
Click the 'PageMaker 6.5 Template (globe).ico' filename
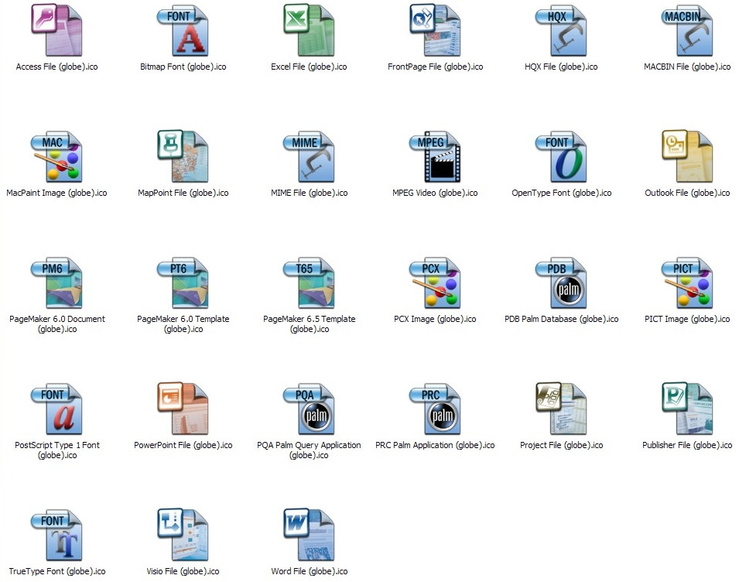tap(310, 324)
